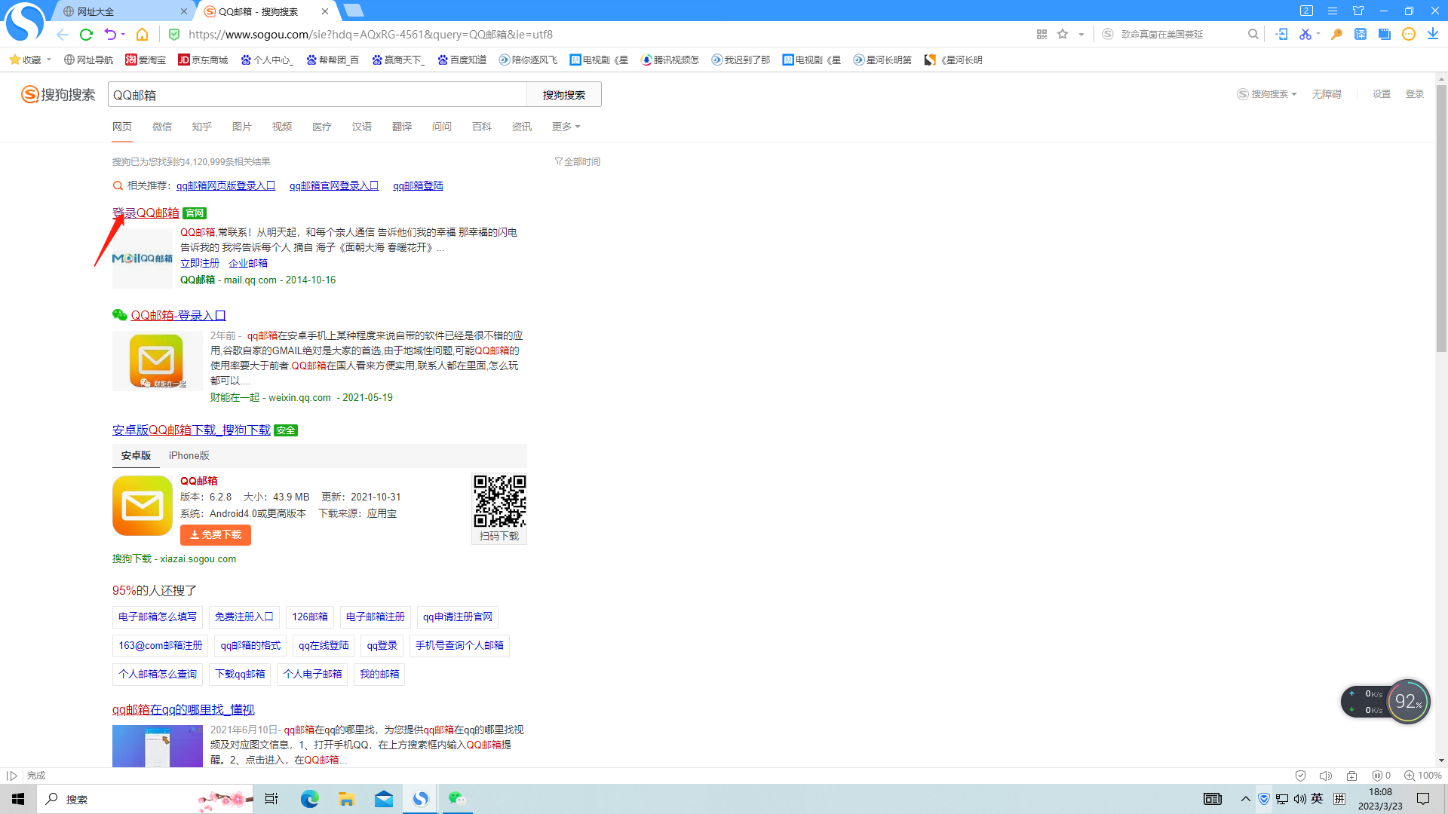Select the 图片 search category
Screen dimensions: 1448x814
tap(242, 127)
